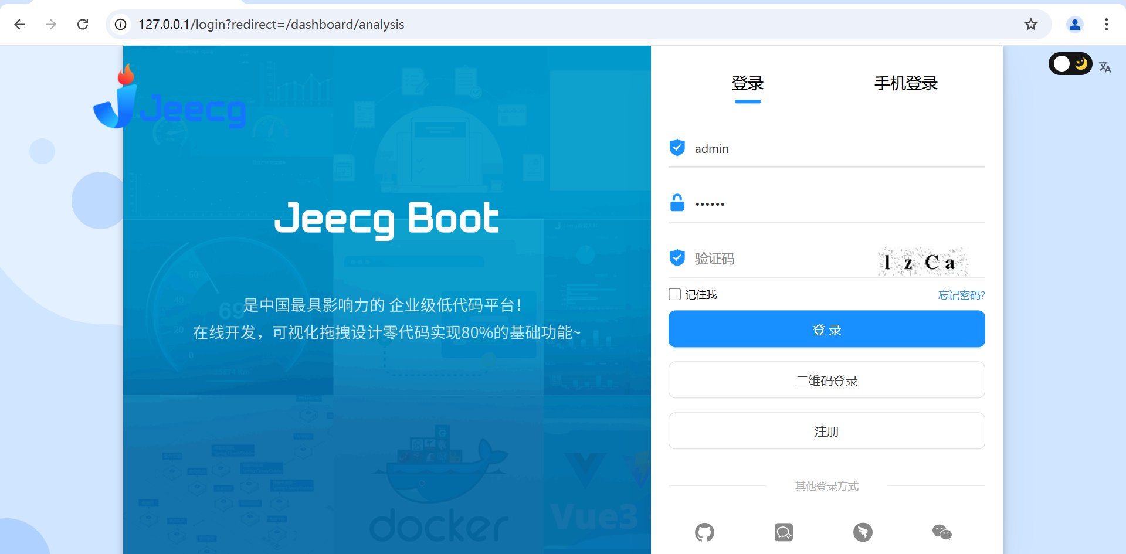Click the 注册 button
Viewport: 1126px width, 554px height.
(x=827, y=431)
